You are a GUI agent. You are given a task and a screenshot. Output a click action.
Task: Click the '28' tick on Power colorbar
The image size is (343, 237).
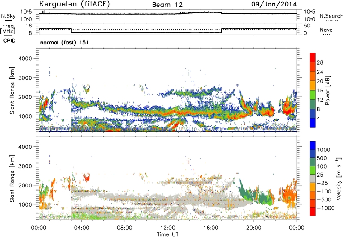tap(320, 62)
